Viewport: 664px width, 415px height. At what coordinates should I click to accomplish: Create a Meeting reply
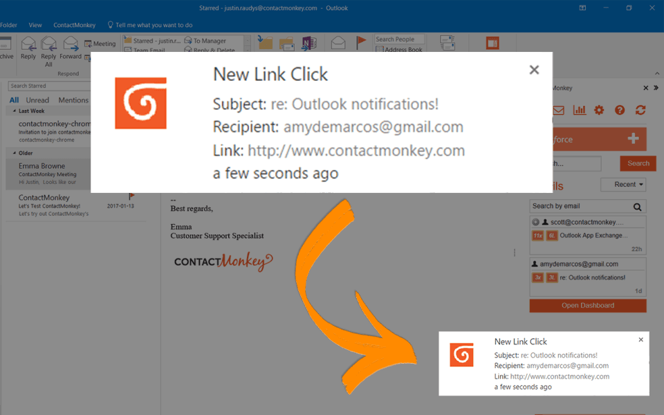(x=100, y=44)
